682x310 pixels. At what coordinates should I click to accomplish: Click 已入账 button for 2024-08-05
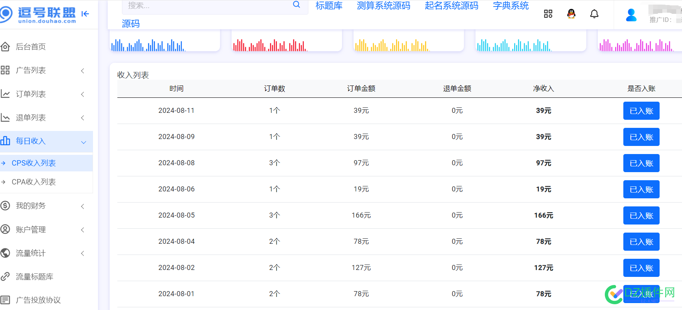tap(641, 216)
